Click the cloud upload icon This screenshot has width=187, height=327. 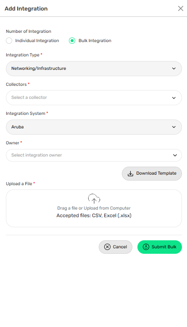point(94,198)
